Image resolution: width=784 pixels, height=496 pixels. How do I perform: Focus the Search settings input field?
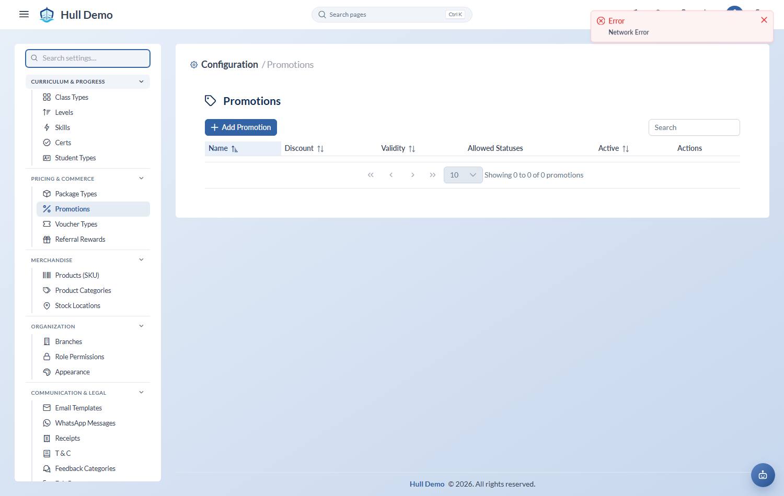pyautogui.click(x=88, y=58)
